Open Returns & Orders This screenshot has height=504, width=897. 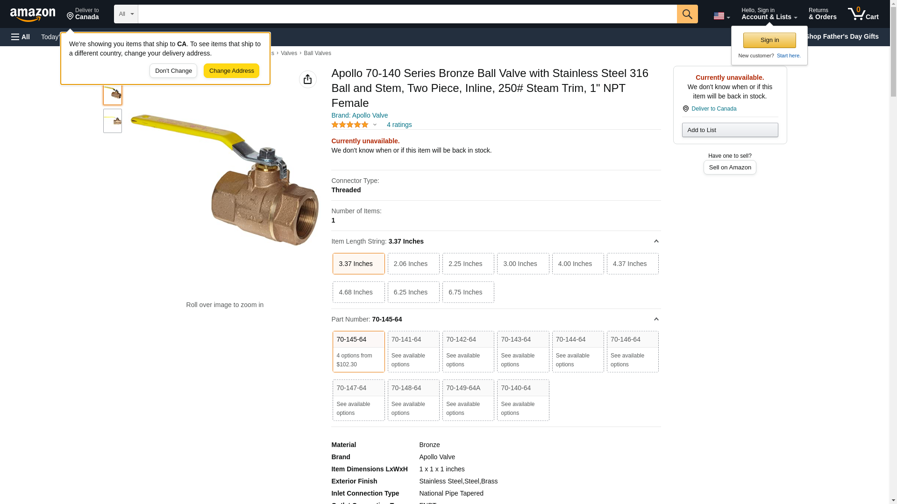[822, 14]
